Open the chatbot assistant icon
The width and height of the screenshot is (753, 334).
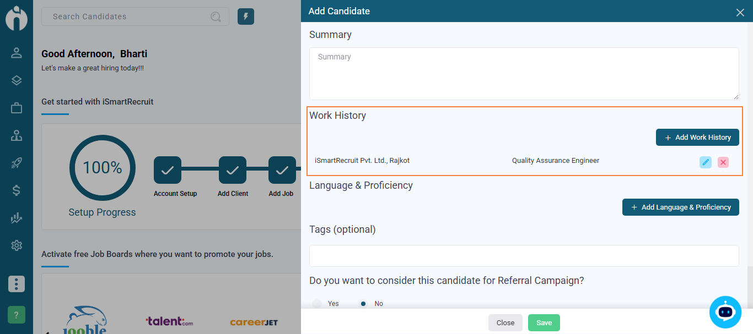725,312
